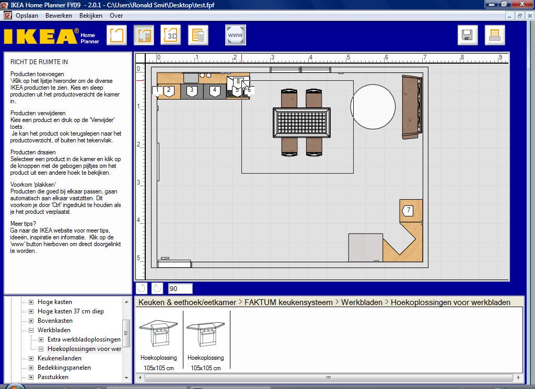Click the IKEA Home Planner logo
This screenshot has height=389, width=535.
52,36
